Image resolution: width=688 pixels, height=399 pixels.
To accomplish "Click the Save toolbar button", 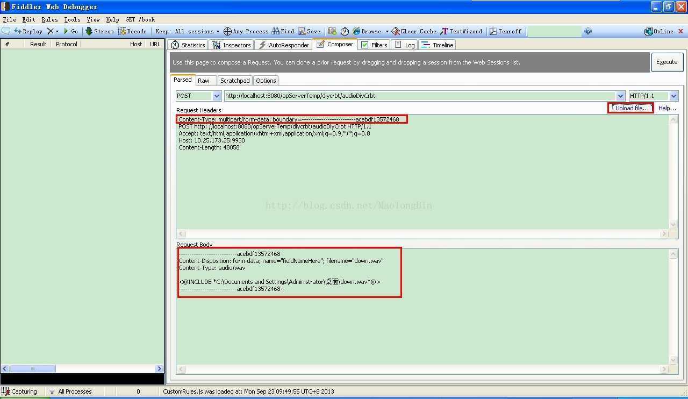I will 309,31.
